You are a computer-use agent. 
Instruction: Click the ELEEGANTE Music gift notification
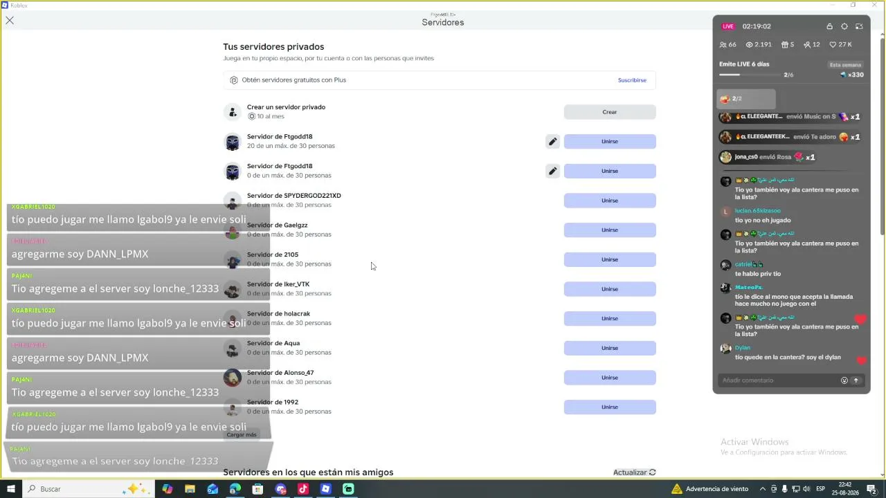click(790, 117)
